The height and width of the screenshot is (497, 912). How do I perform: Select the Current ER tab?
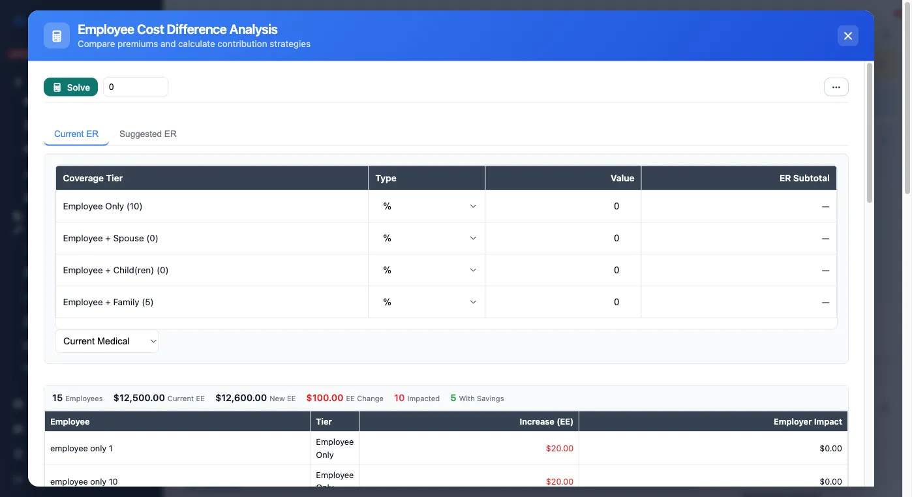click(76, 134)
